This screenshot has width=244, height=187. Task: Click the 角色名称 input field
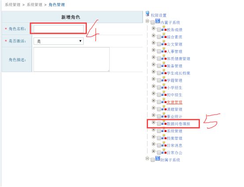[59, 29]
